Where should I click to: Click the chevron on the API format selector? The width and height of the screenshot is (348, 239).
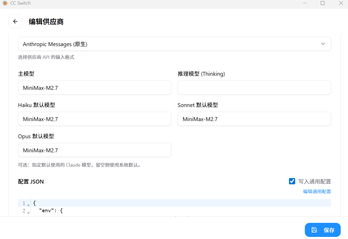(323, 44)
